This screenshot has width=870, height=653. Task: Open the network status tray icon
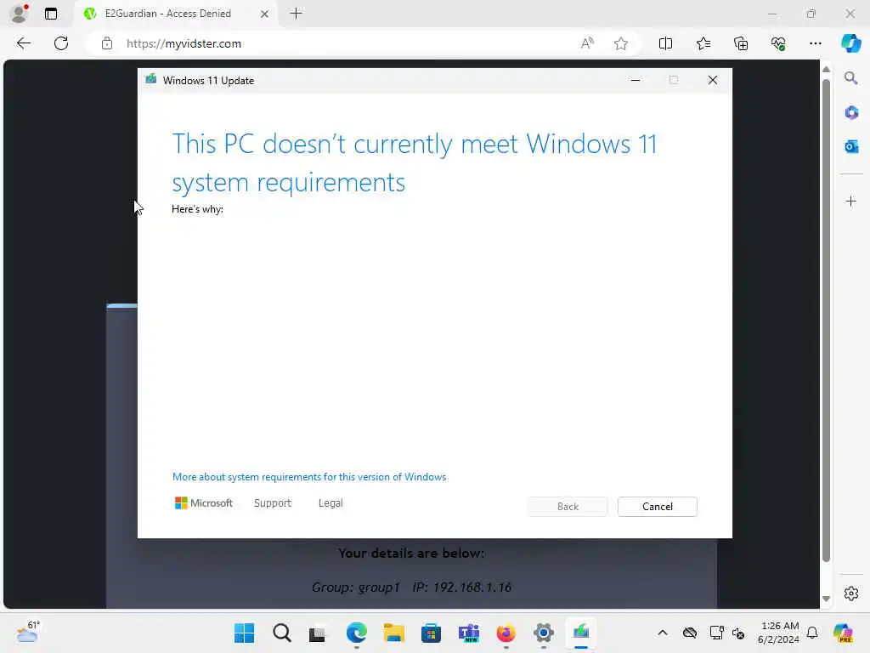(716, 633)
